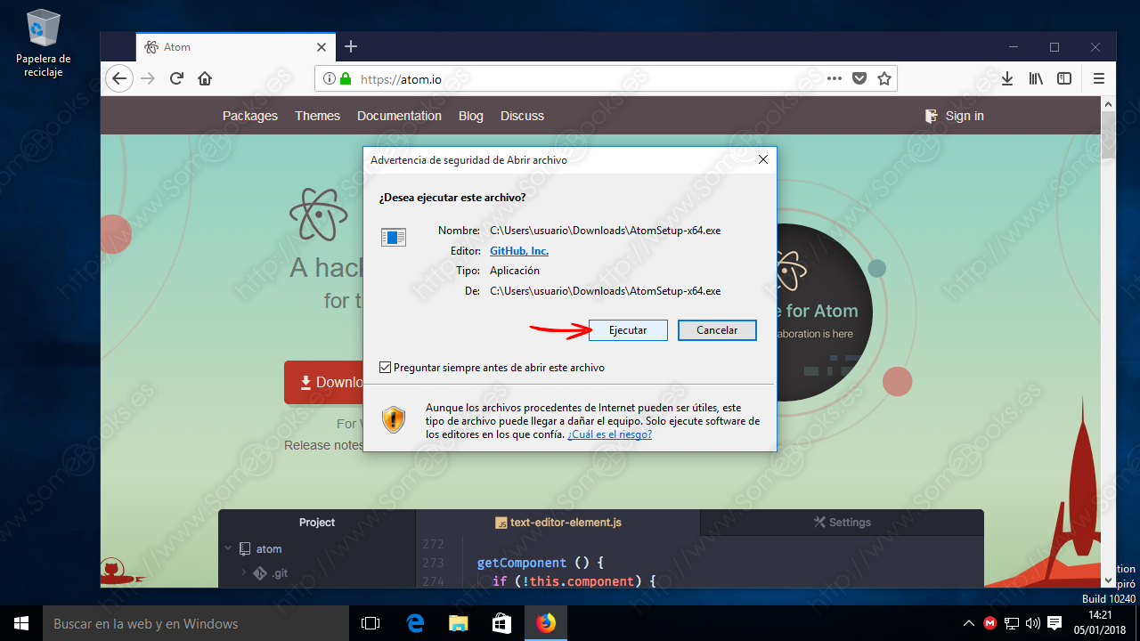
Task: Click the Ejecutar button
Action: click(628, 330)
